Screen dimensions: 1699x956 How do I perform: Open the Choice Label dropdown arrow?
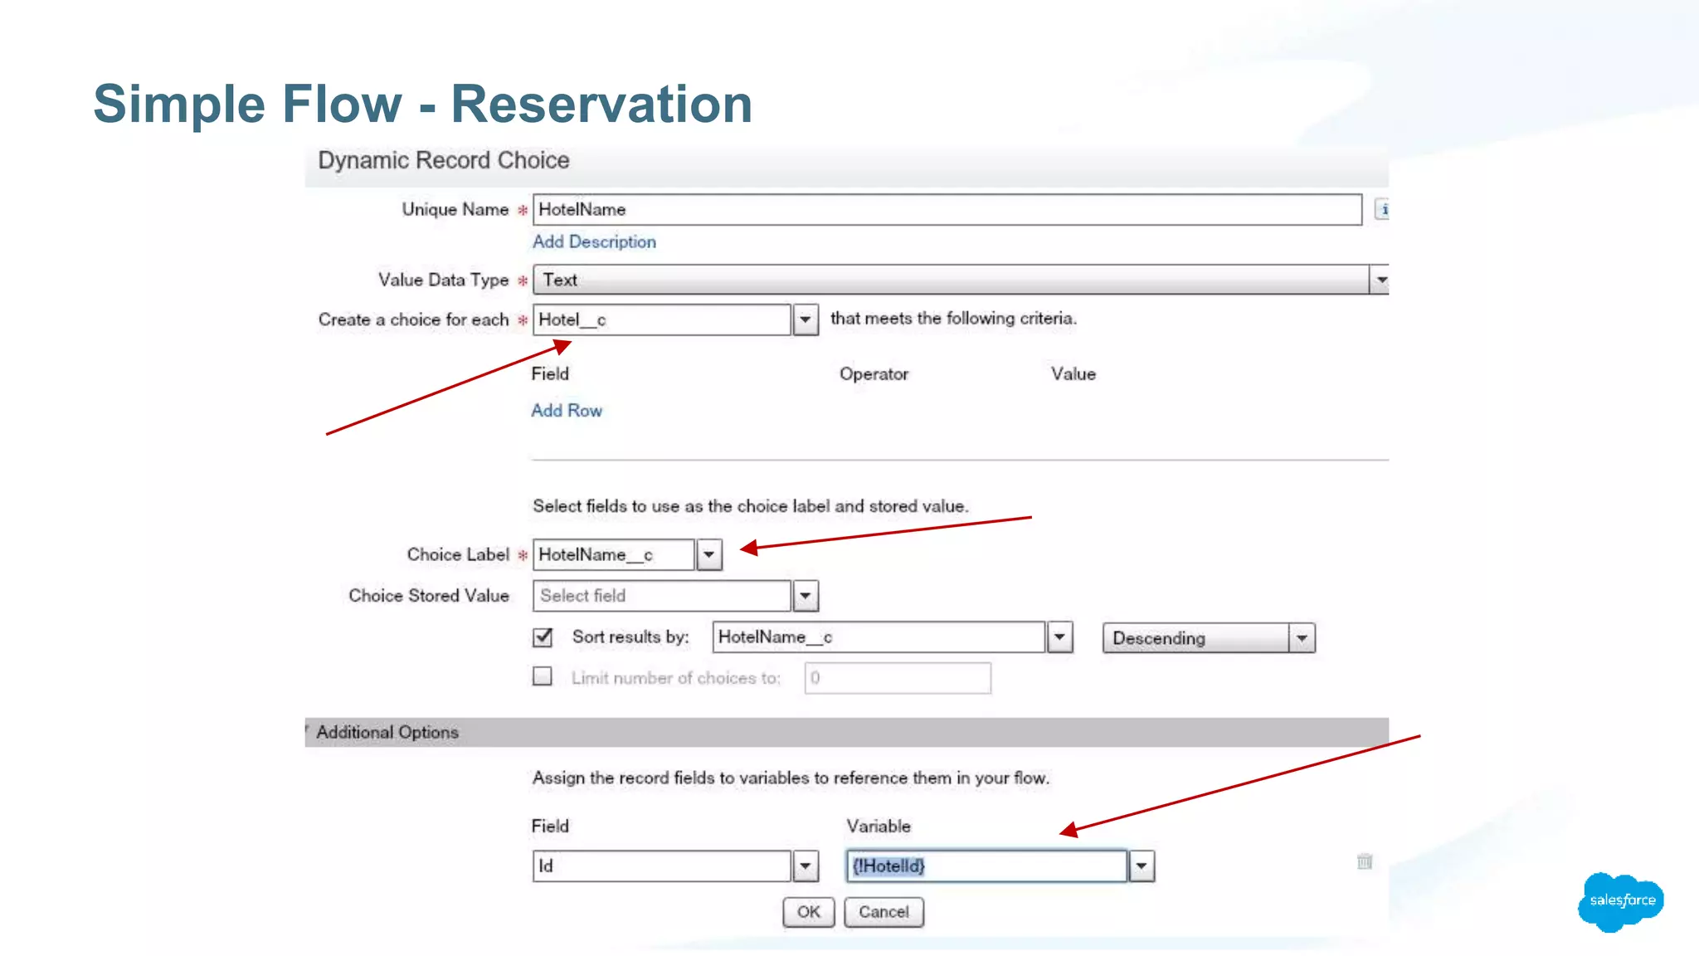[x=709, y=554]
